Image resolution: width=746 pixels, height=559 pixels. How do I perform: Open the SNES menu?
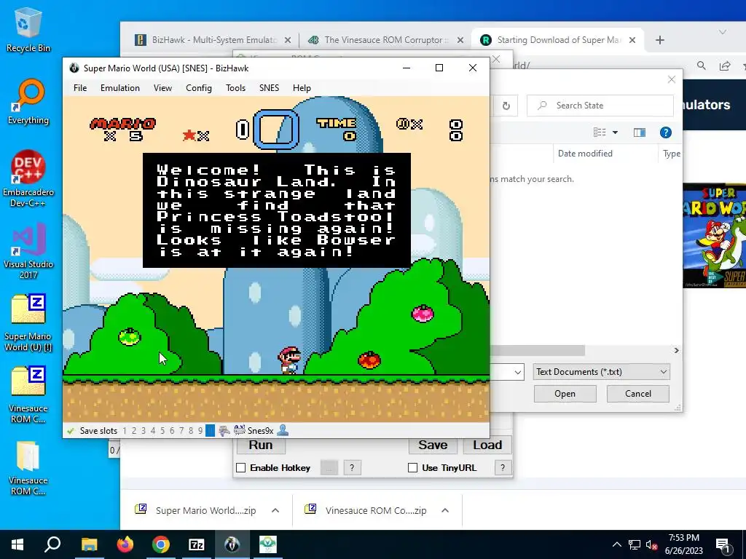coord(269,88)
